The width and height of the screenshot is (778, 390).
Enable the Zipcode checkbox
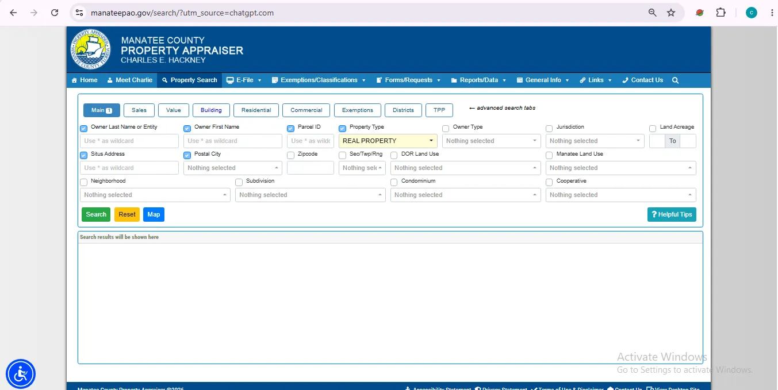coord(291,156)
